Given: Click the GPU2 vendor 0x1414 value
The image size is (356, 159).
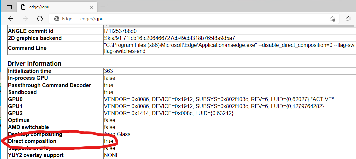Looking at the screenshot, I should coord(169,113).
